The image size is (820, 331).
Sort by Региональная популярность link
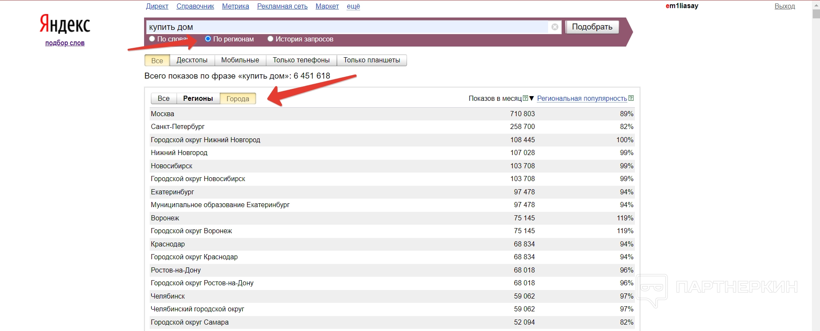tap(581, 98)
